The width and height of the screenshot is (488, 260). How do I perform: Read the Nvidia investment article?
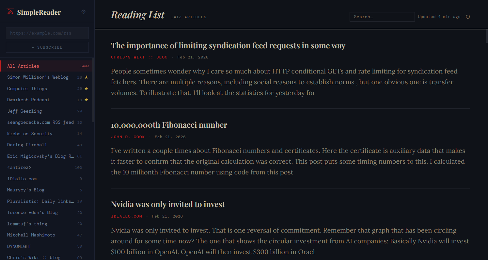coord(168,204)
